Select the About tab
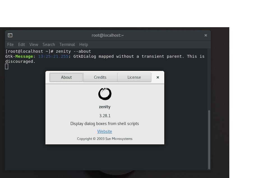This screenshot has height=178, width=275. 66,77
